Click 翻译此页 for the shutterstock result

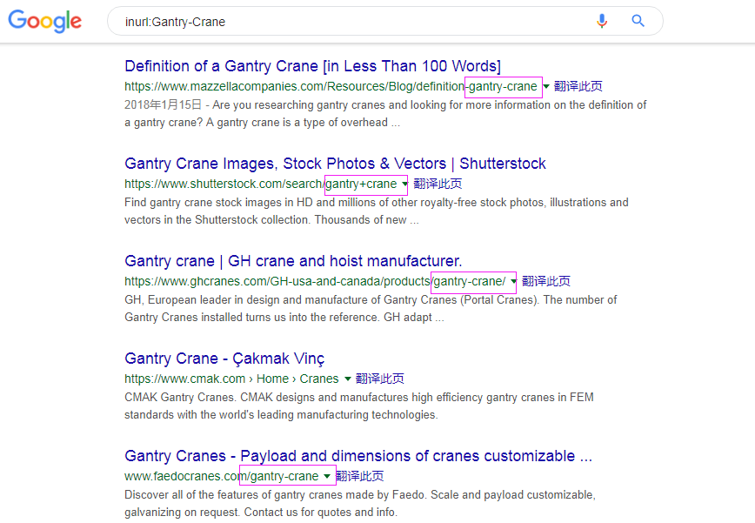coord(438,184)
